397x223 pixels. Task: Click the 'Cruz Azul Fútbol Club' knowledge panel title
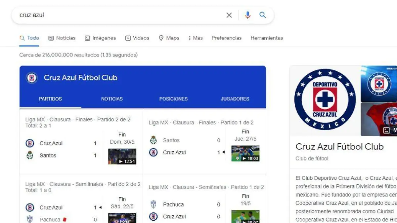tap(339, 147)
